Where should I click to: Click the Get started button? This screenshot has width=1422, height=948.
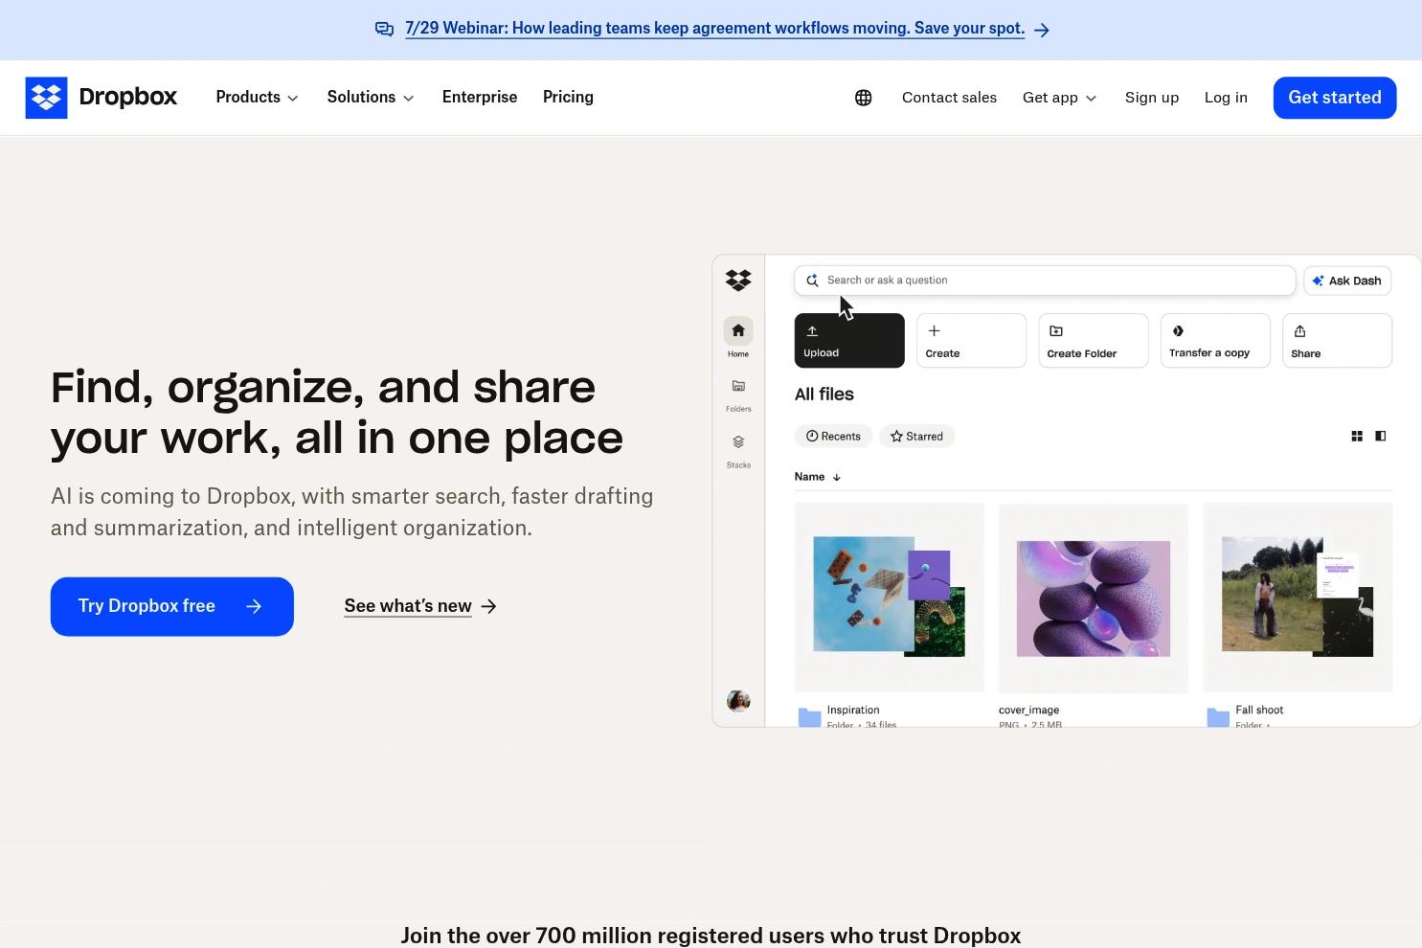pos(1335,98)
